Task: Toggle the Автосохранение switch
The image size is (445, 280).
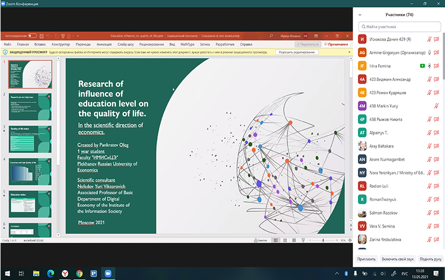Action: (x=32, y=35)
